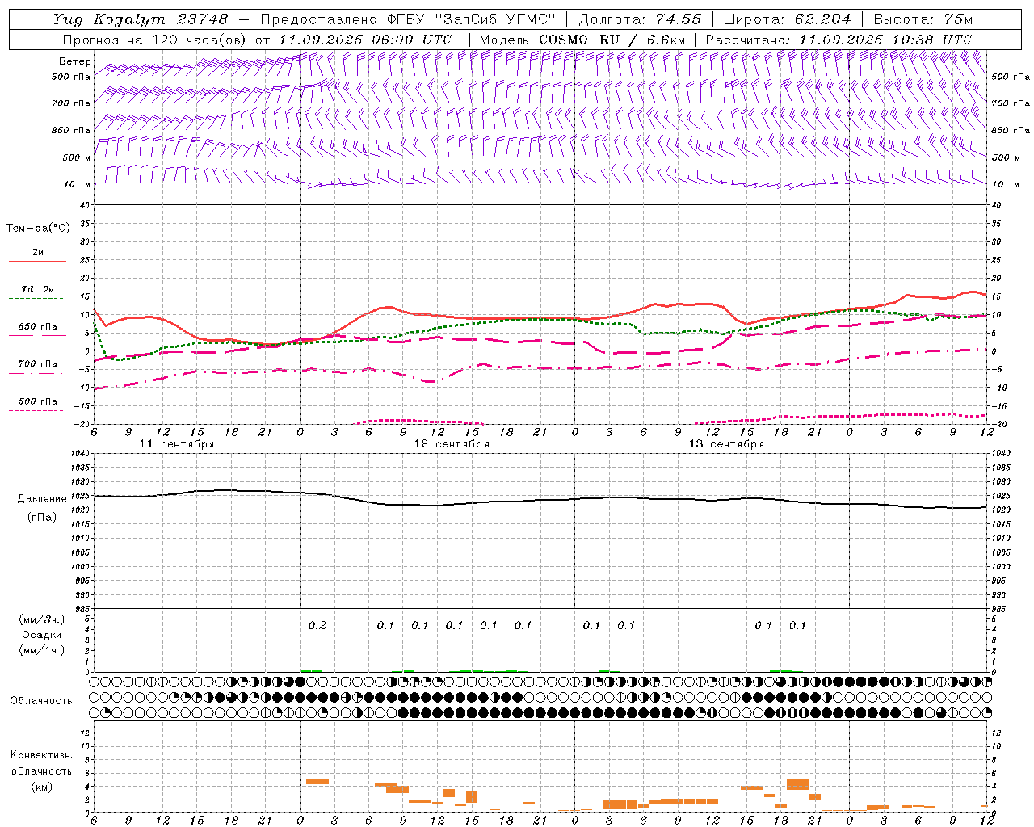
Task: Select the text Предоставлено ФГБУ "ЗапСиб УГМС"
Action: (409, 19)
